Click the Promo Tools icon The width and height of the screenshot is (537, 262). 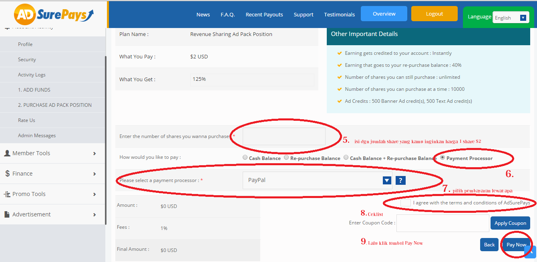[7, 194]
